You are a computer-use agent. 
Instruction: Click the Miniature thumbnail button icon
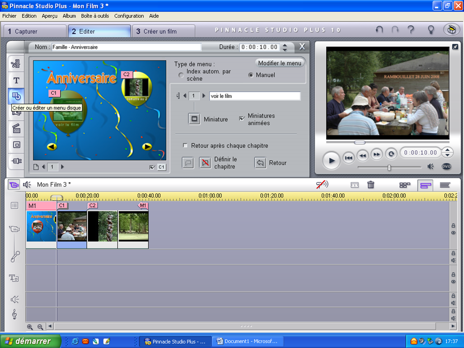point(194,119)
